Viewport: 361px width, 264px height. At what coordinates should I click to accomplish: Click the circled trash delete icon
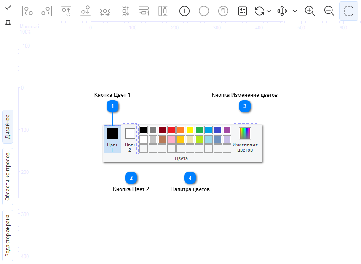click(223, 11)
